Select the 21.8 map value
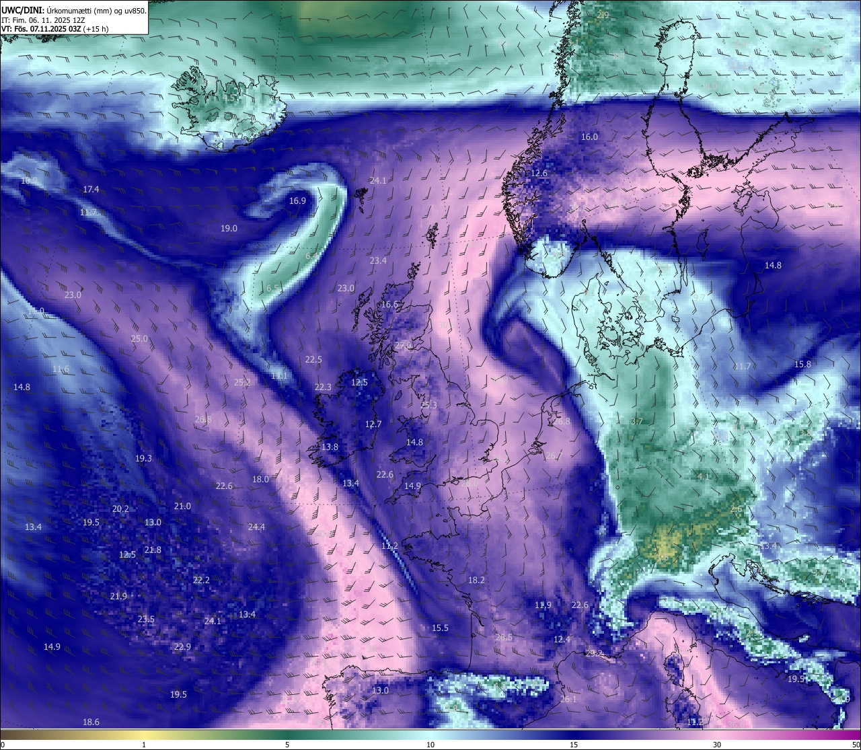This screenshot has width=861, height=750. click(153, 550)
